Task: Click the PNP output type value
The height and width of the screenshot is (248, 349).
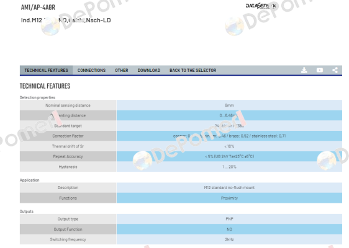Action: coord(229,219)
